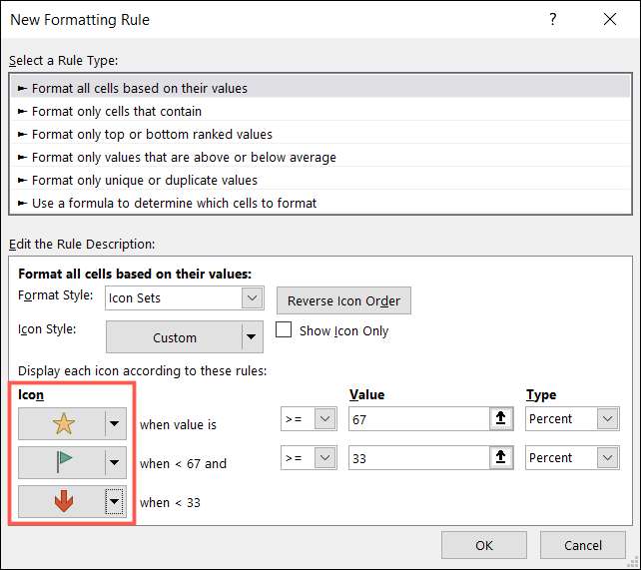Open the operator dropdown for the flag rule

324,458
